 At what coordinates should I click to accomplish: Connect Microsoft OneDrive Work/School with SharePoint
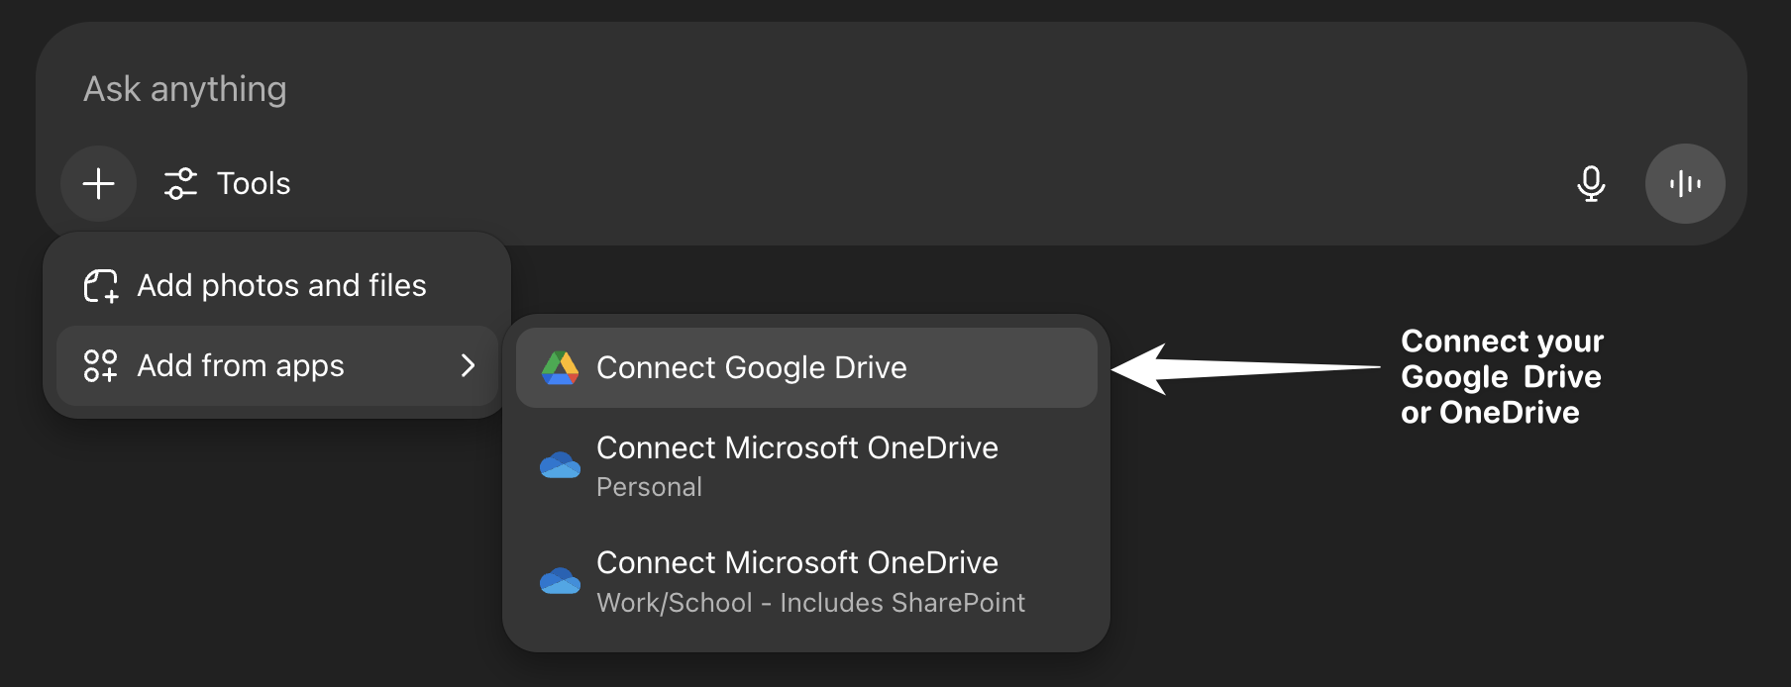[x=806, y=581]
